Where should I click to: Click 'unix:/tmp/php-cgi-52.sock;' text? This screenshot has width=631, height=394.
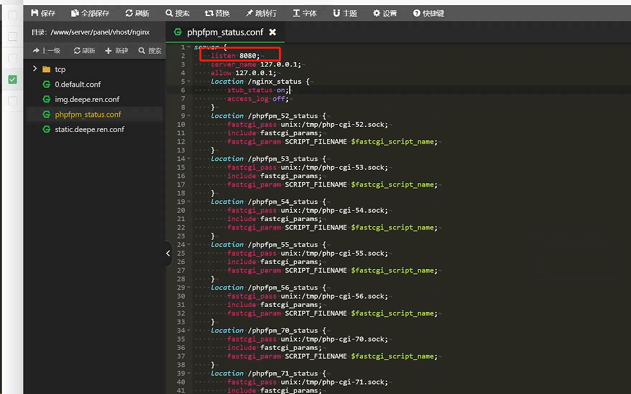point(334,125)
